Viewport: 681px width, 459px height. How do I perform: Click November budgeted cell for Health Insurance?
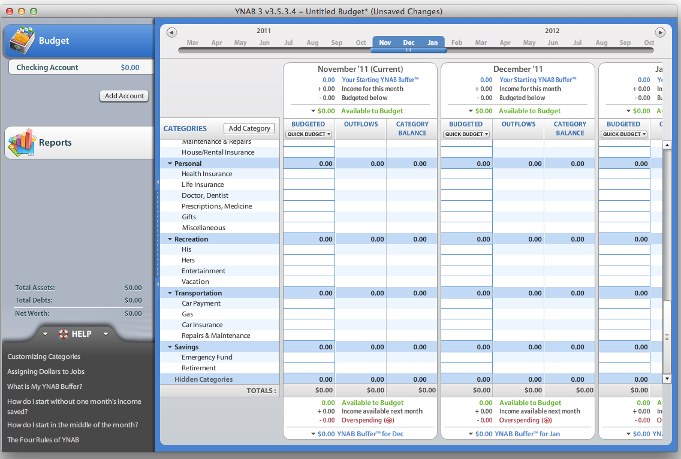(309, 174)
